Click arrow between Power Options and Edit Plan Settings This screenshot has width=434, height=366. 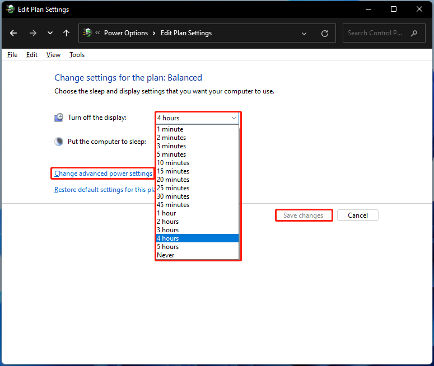(154, 34)
